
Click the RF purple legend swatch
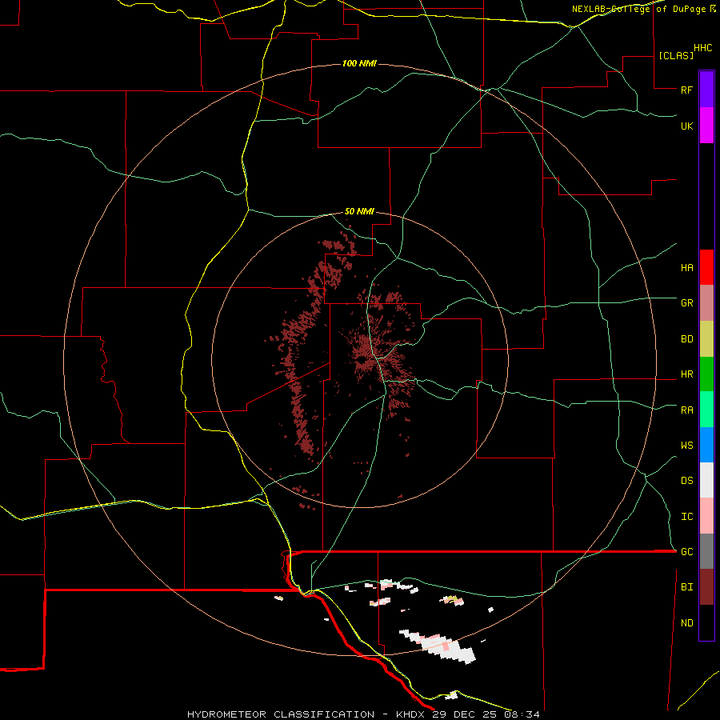click(x=706, y=90)
